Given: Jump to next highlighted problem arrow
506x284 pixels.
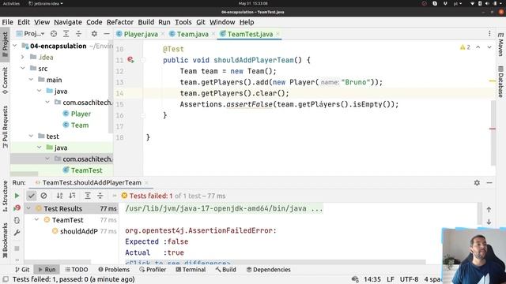Looking at the screenshot, I should [x=489, y=47].
